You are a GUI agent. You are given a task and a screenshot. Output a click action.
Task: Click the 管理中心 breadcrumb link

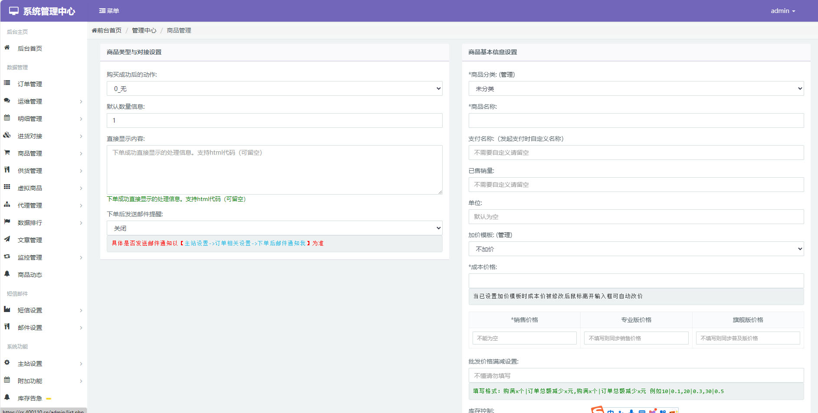point(144,30)
